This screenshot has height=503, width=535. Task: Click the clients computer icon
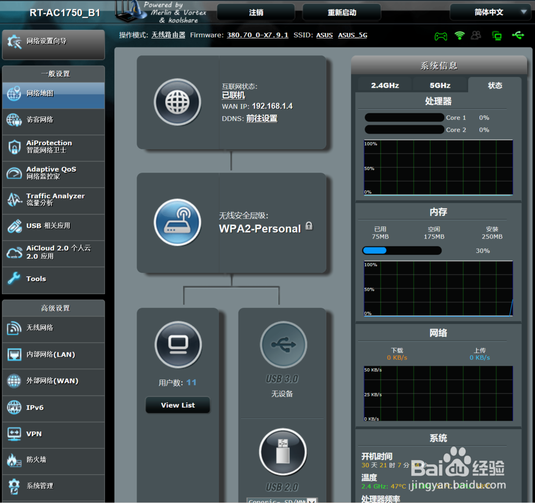tap(178, 344)
